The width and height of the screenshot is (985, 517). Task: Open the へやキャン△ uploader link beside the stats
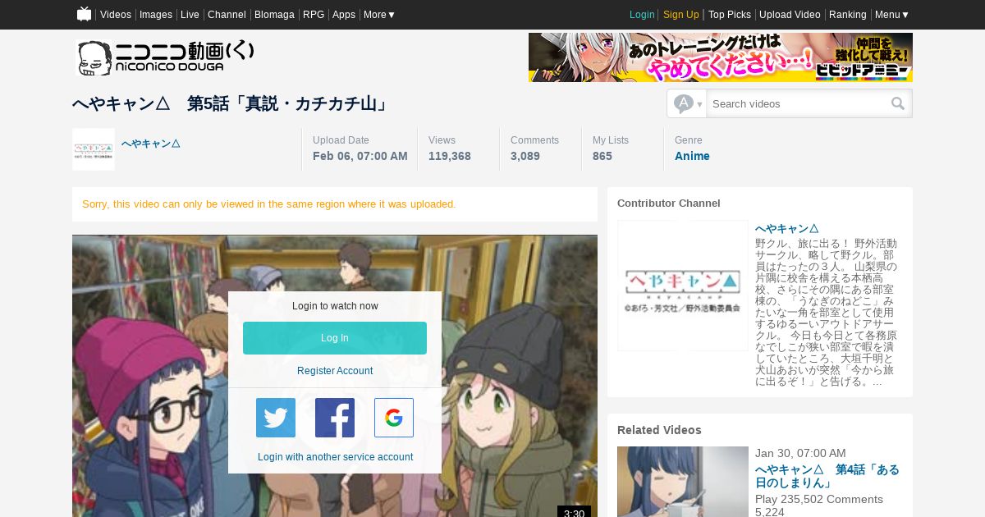[x=151, y=144]
